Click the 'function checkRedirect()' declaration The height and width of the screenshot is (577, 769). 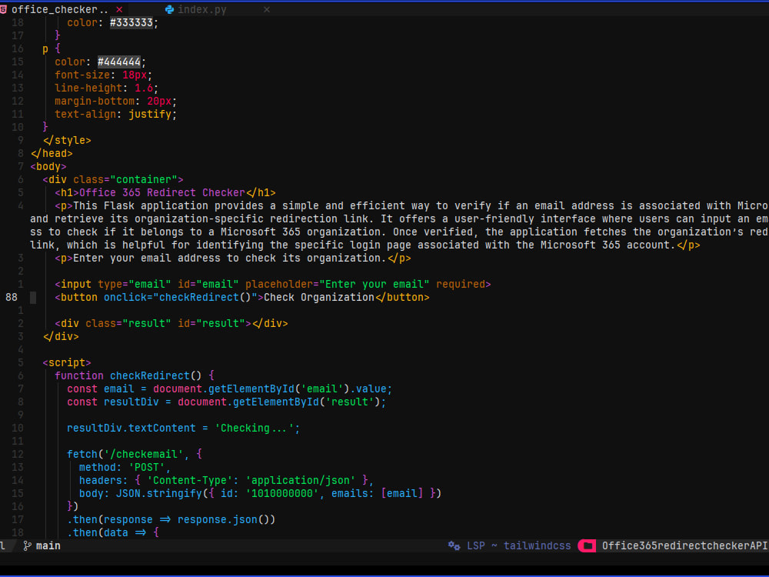pos(135,376)
